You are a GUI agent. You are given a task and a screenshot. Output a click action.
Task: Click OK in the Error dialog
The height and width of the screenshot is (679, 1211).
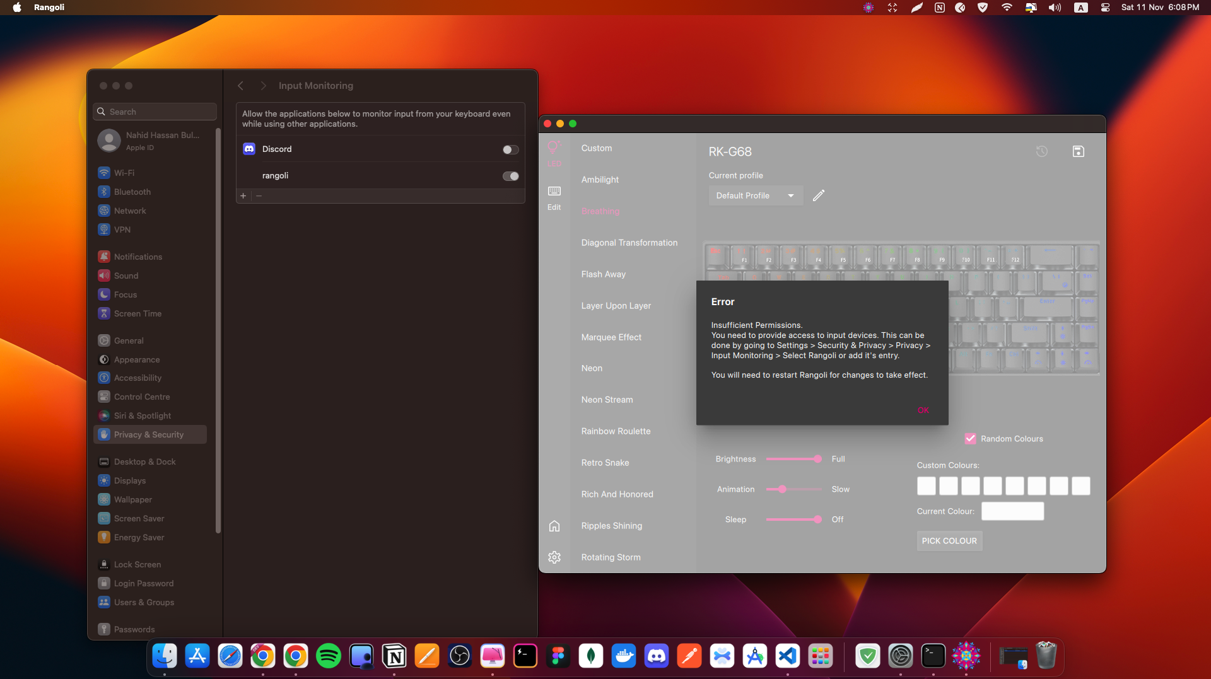[x=923, y=410]
